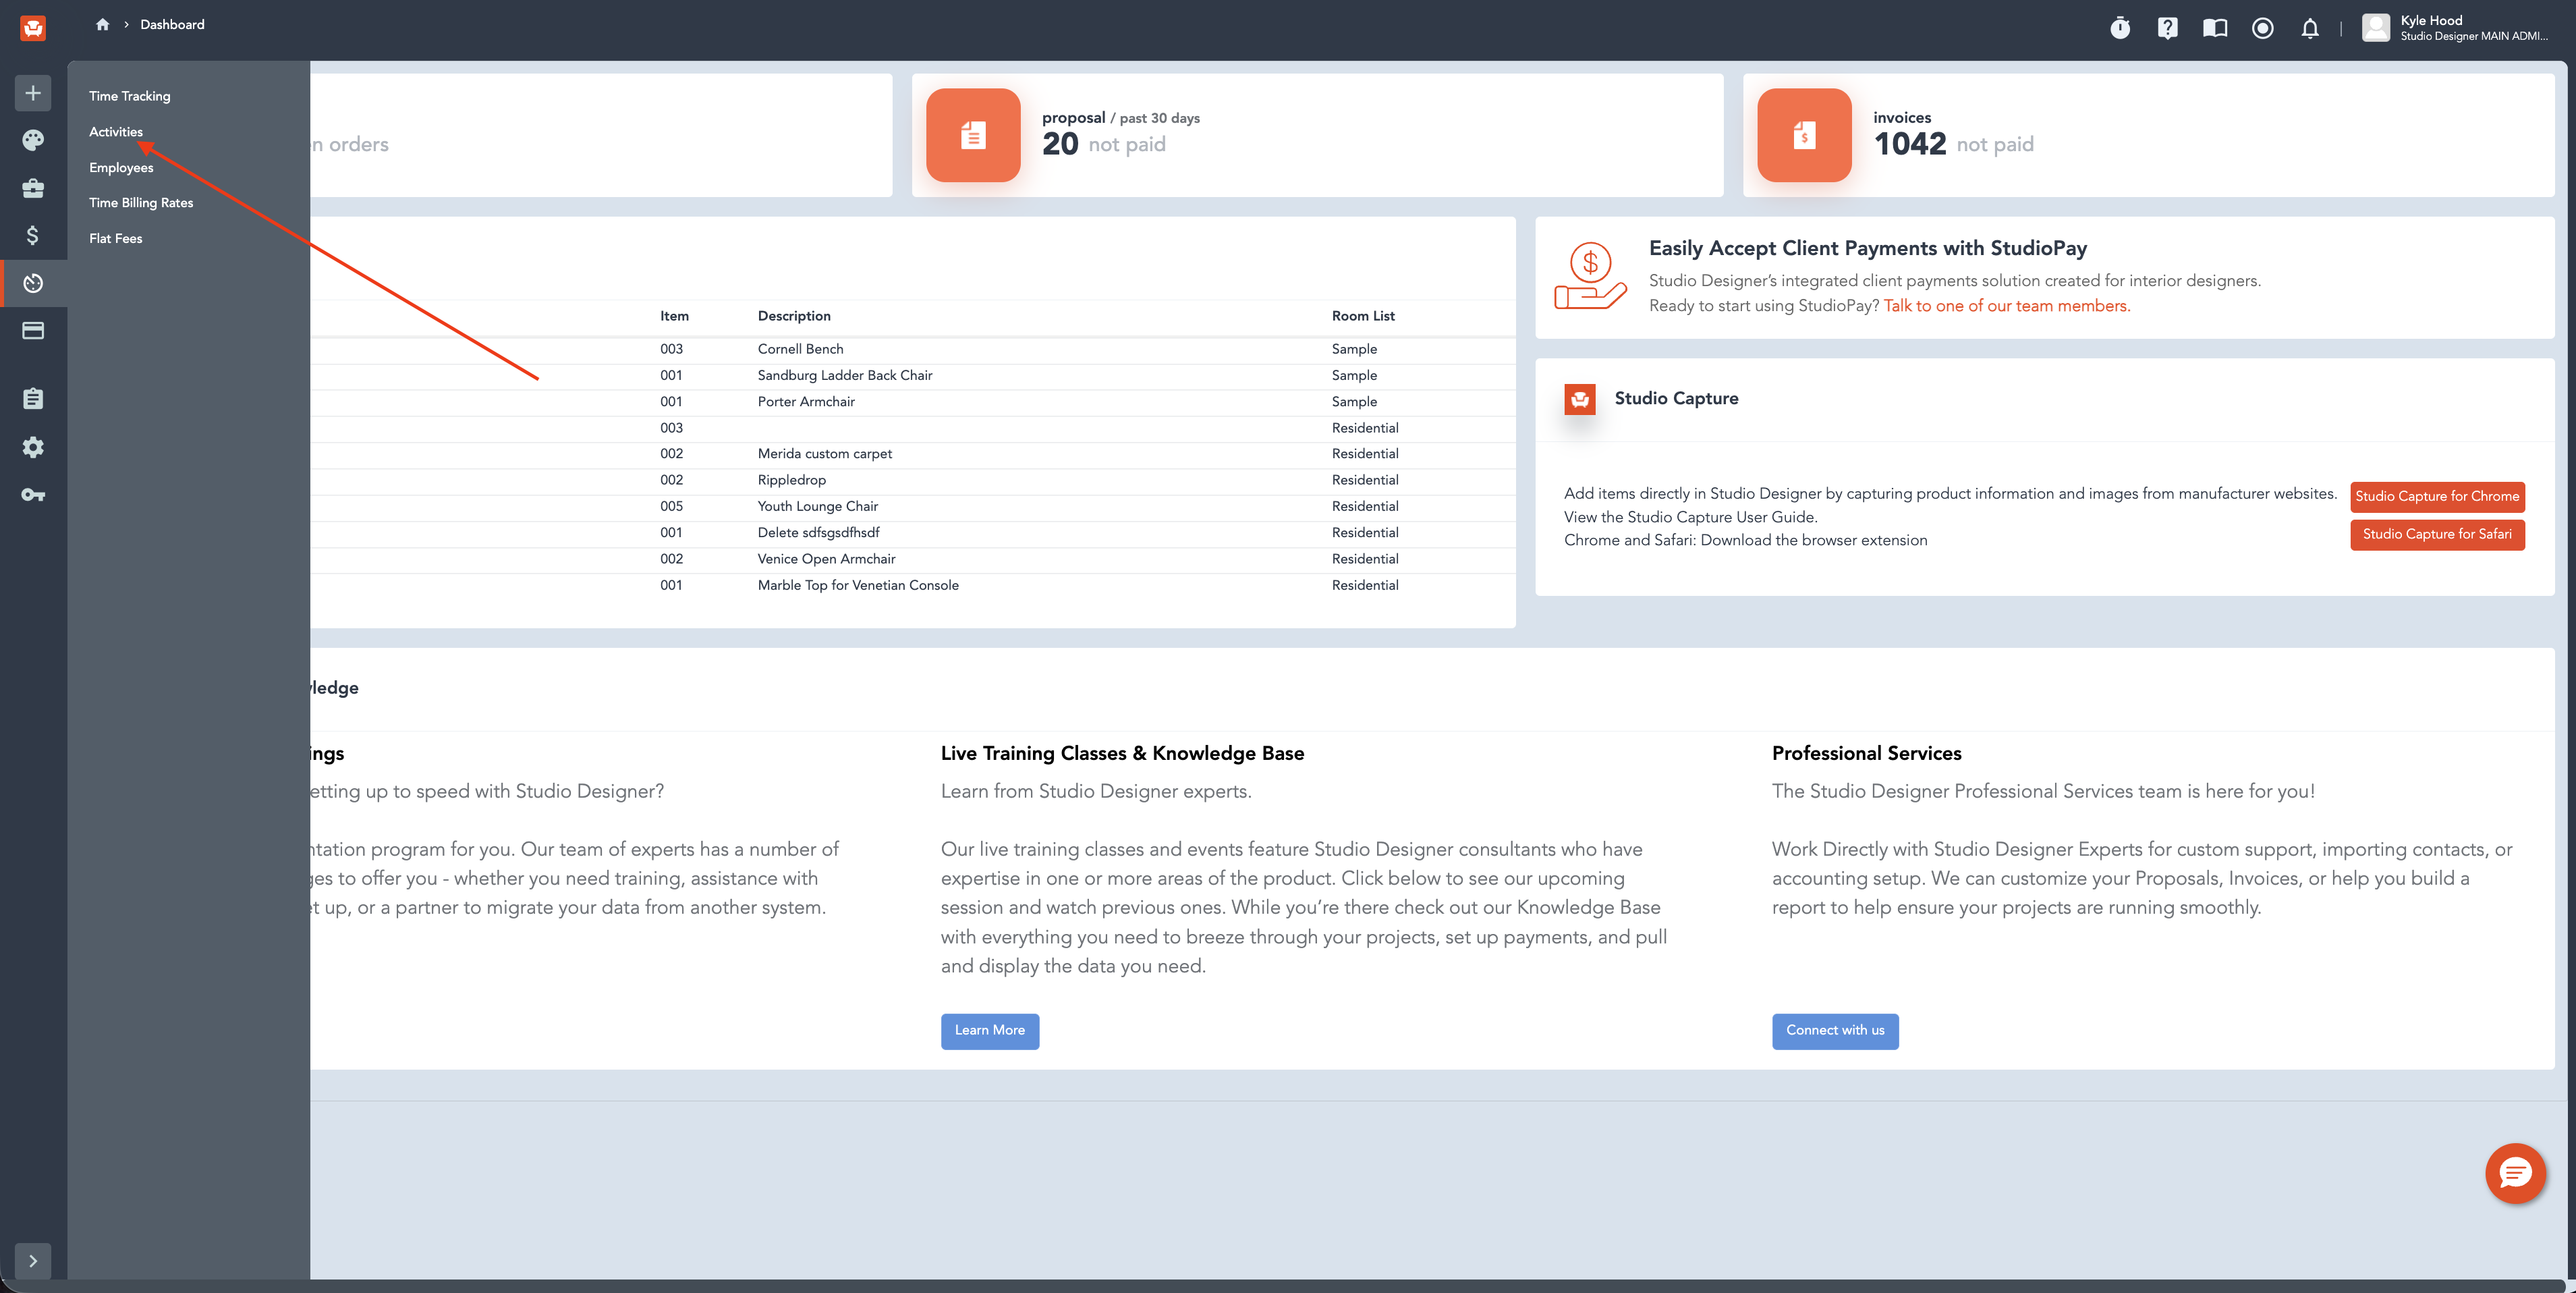This screenshot has height=1293, width=2576.
Task: Click the Cornell Bench row description
Action: coord(800,349)
